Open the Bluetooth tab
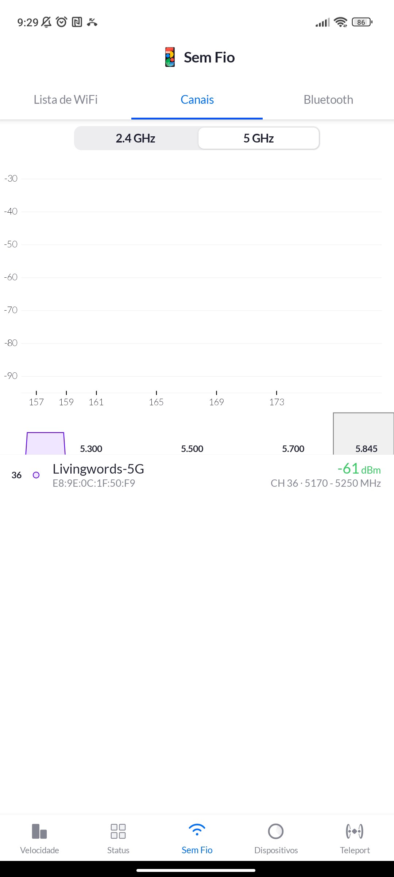This screenshot has width=394, height=877. tap(328, 100)
